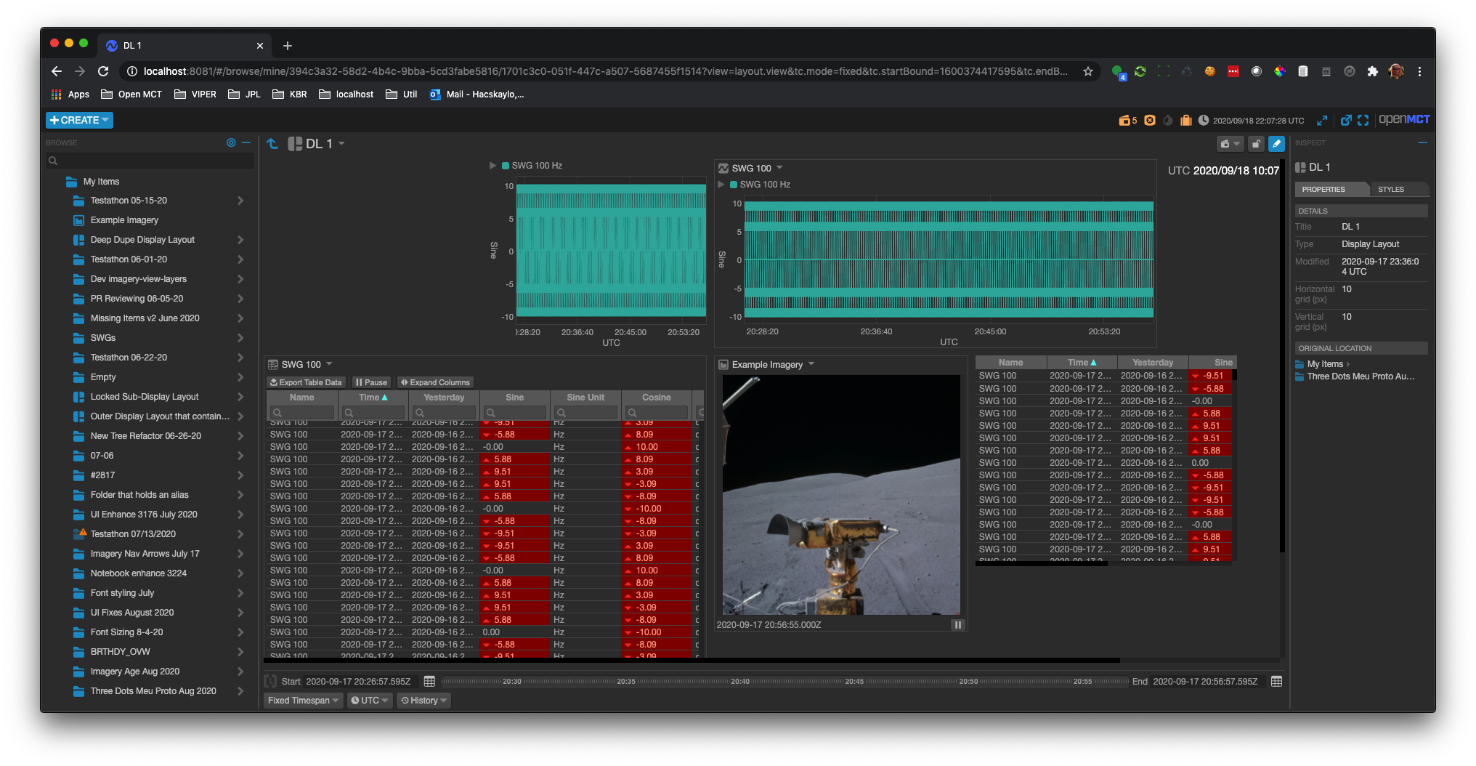1476x766 pixels.
Task: Open the History dropdown in time conductor
Action: tap(423, 701)
